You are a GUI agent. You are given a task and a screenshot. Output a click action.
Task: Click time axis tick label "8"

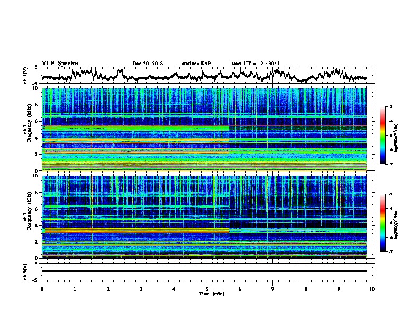pos(306,289)
